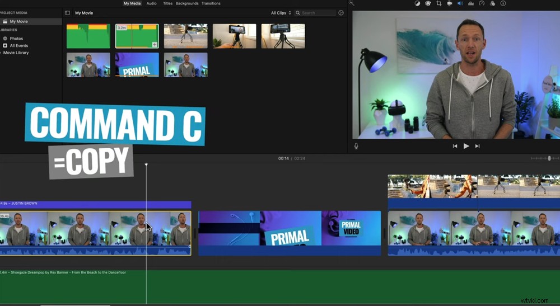The height and width of the screenshot is (306, 560).
Task: Open the color correction palette tool
Action: point(428,3)
